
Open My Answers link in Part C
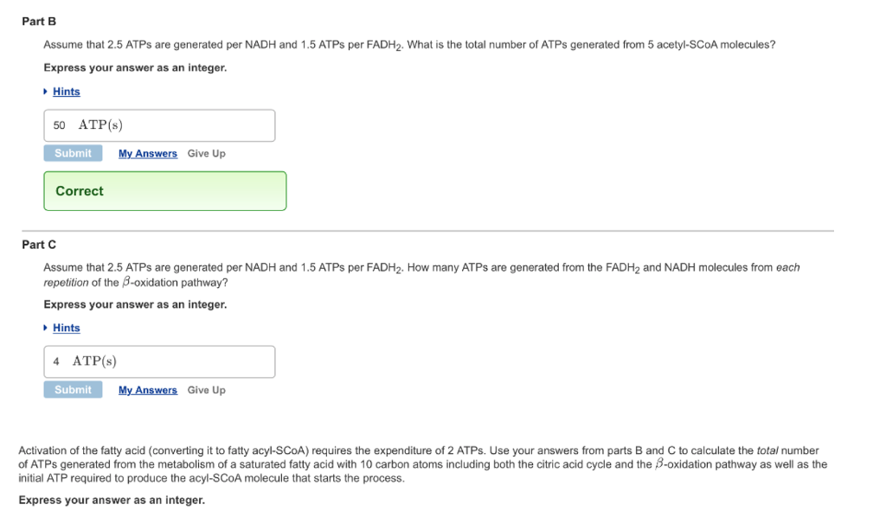147,389
